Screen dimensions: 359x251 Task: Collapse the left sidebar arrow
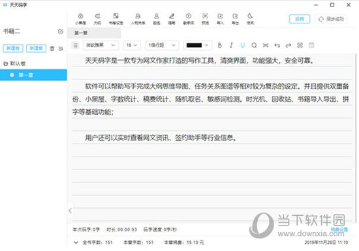point(70,211)
